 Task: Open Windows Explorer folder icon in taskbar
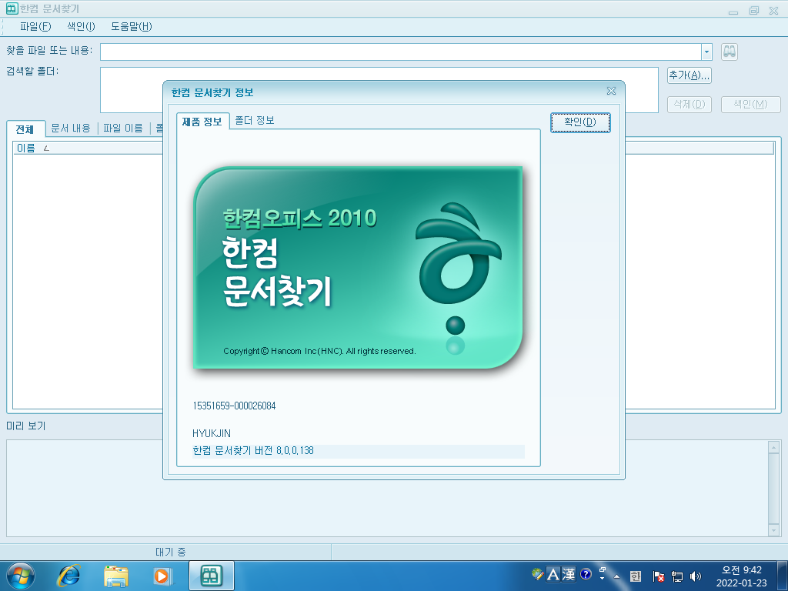[x=115, y=576]
